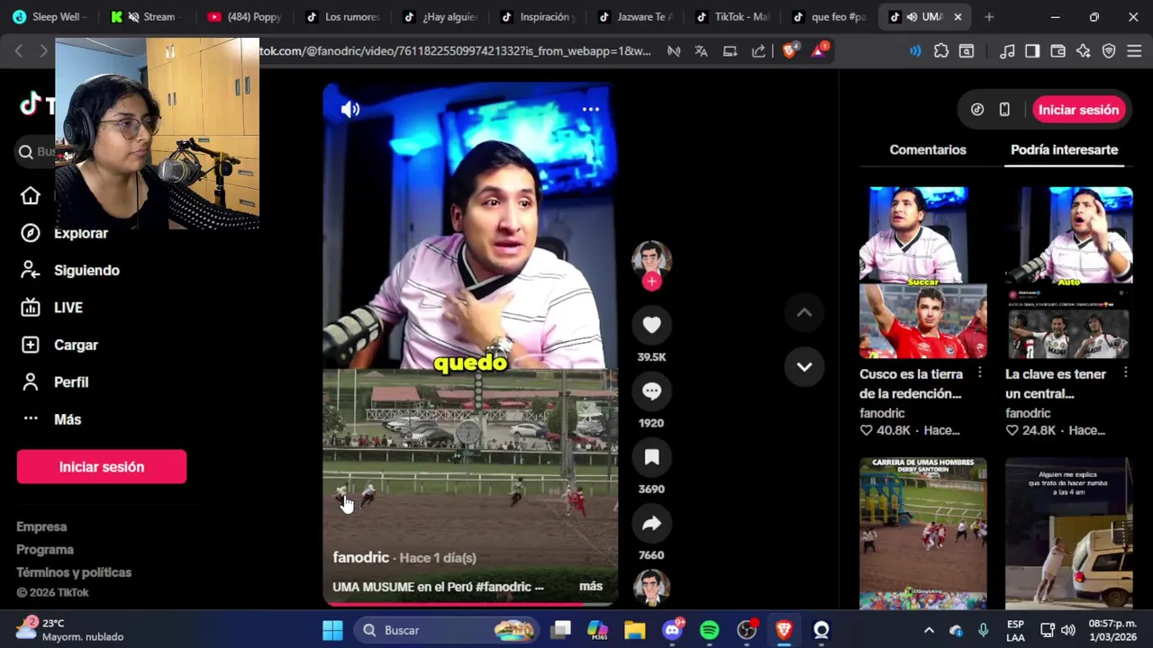Viewport: 1153px width, 648px height.
Task: Click the TikTok coins icon in header
Action: 977,110
